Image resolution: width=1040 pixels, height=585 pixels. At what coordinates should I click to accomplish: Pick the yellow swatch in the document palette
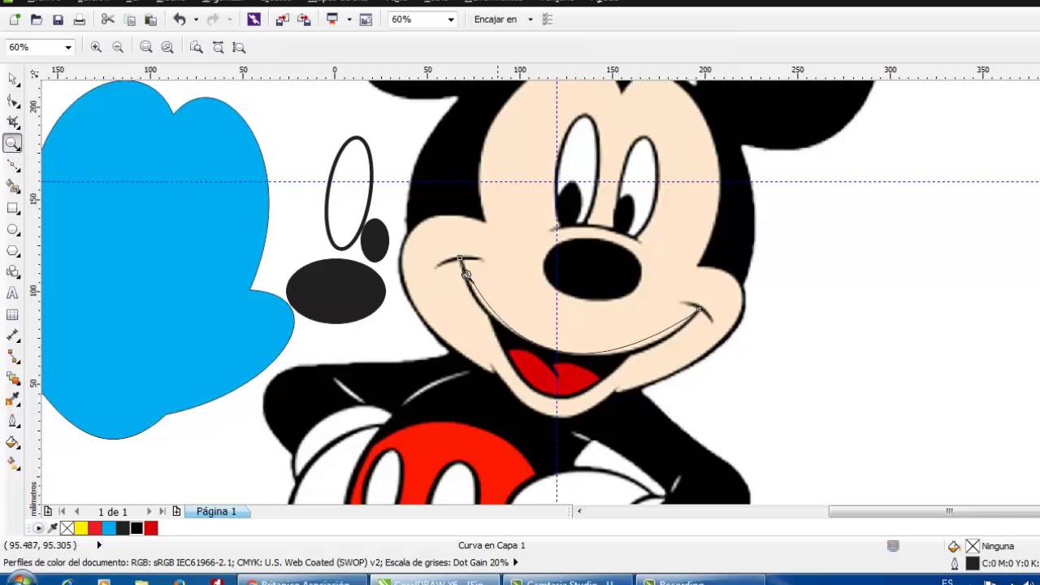[x=81, y=528]
